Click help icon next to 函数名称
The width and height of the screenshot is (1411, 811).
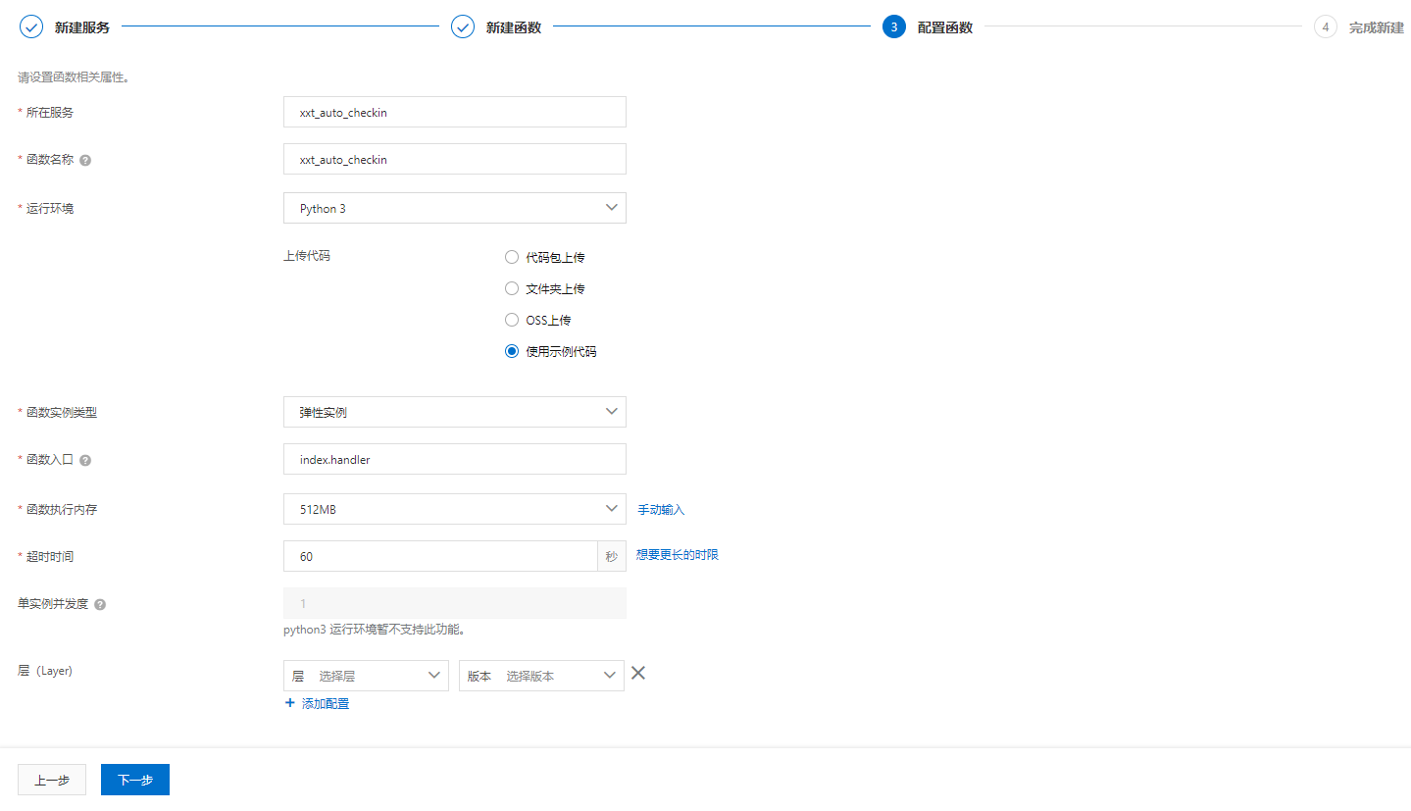pos(85,160)
